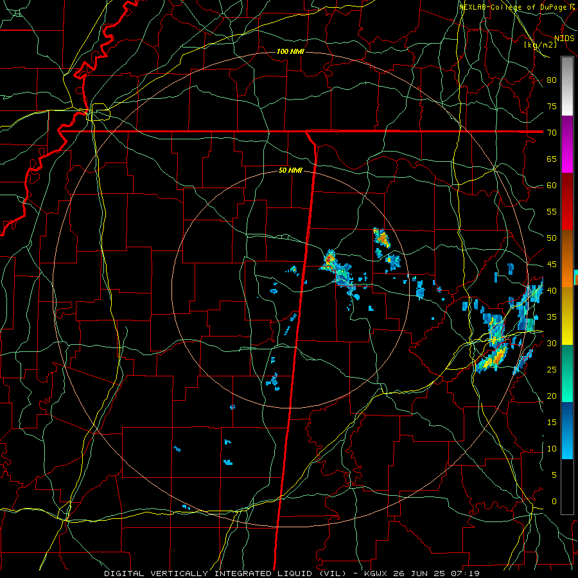Click the 75 value on the color scale
578x578 pixels.
(x=552, y=107)
